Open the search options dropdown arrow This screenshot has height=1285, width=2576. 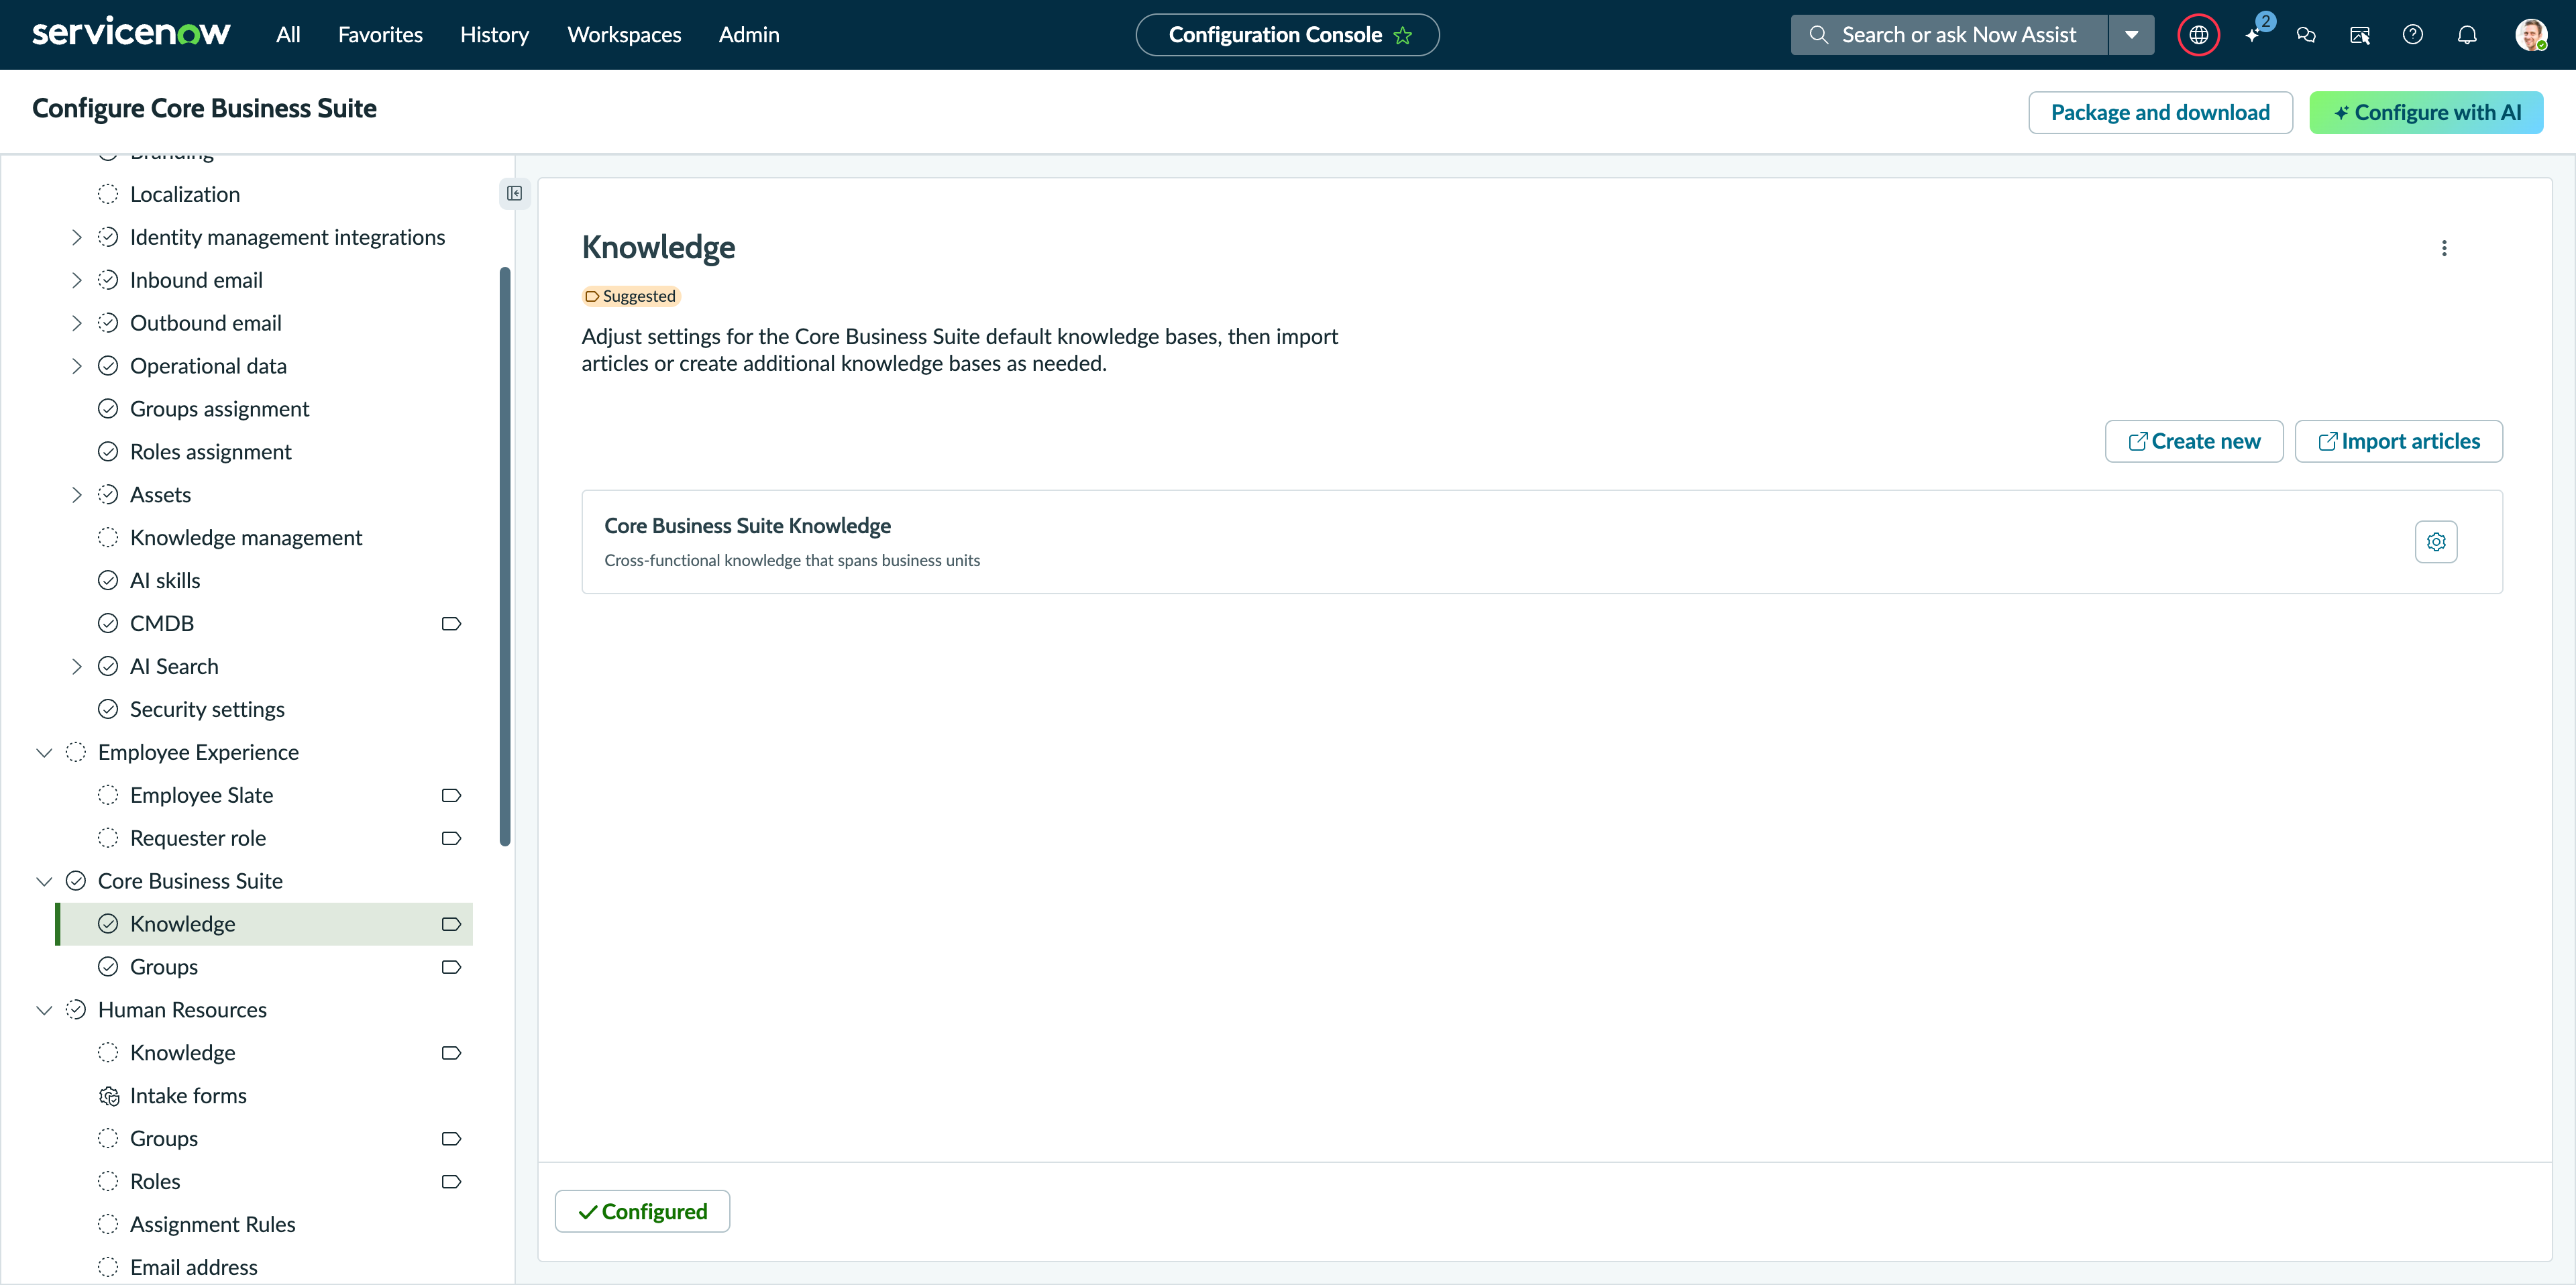[2131, 35]
